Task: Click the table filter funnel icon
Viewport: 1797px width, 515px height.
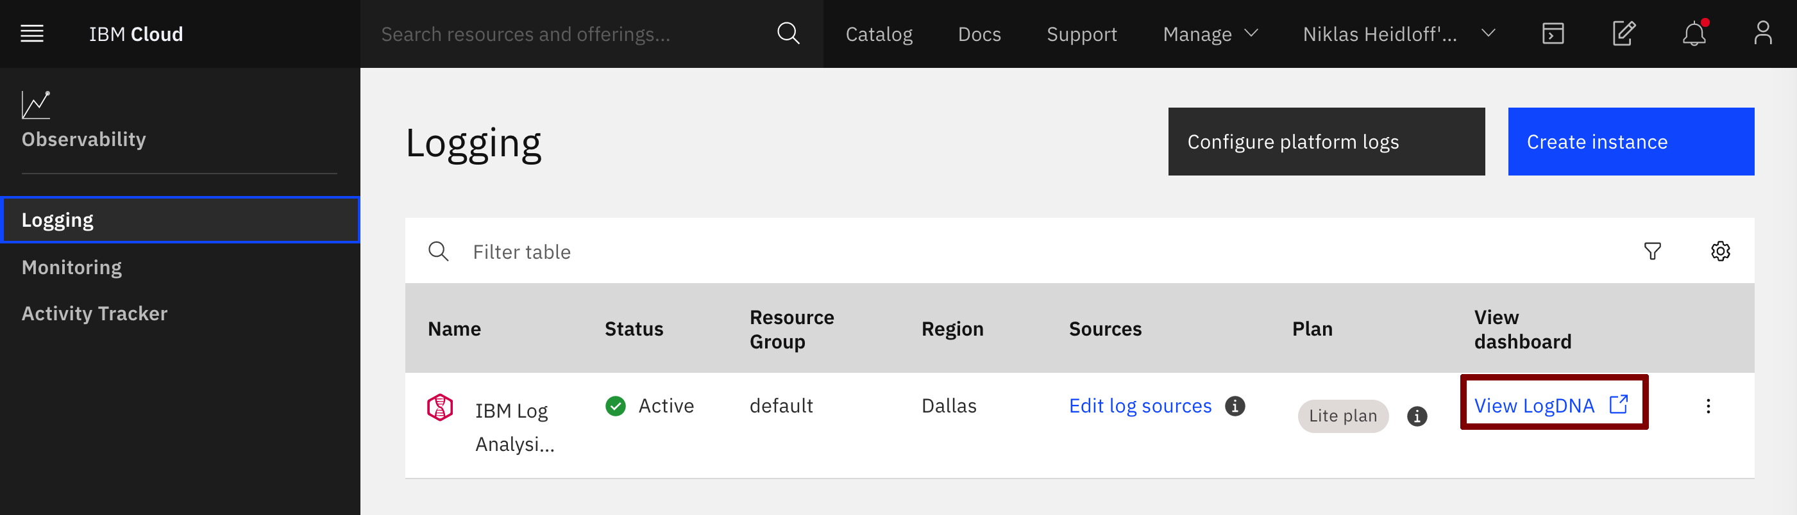Action: [x=1652, y=251]
